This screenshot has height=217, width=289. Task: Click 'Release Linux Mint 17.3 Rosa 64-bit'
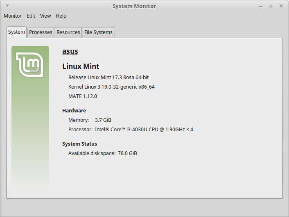(x=108, y=78)
